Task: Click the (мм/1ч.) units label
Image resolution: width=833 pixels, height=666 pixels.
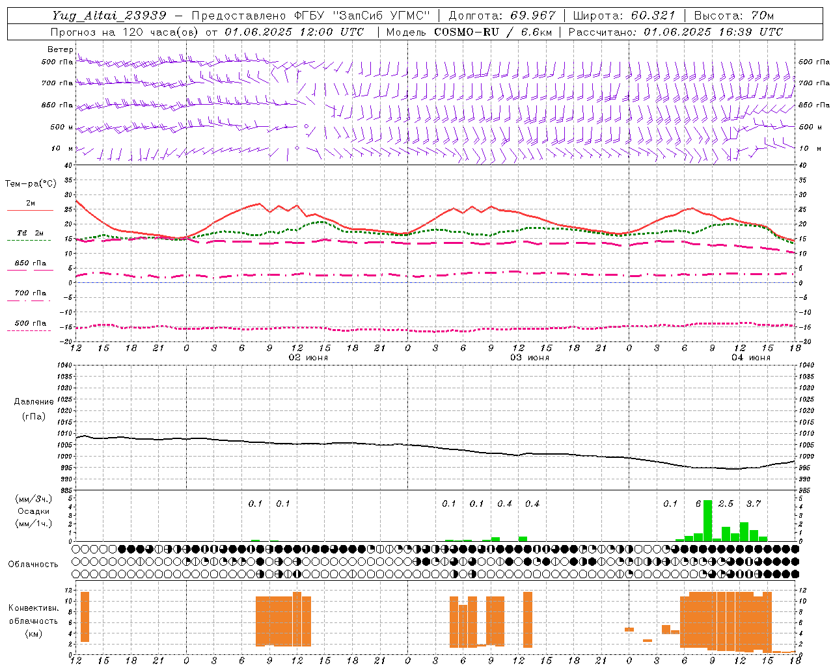Action: [x=34, y=523]
